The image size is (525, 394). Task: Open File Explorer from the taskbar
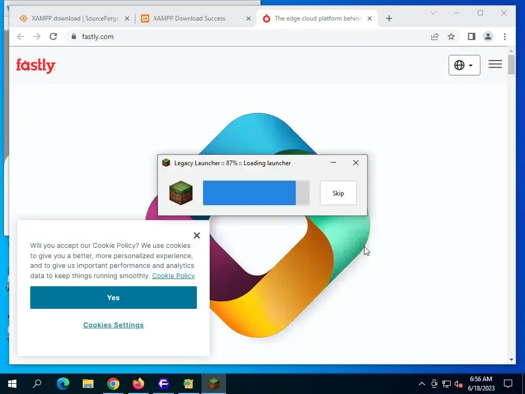[x=88, y=384]
